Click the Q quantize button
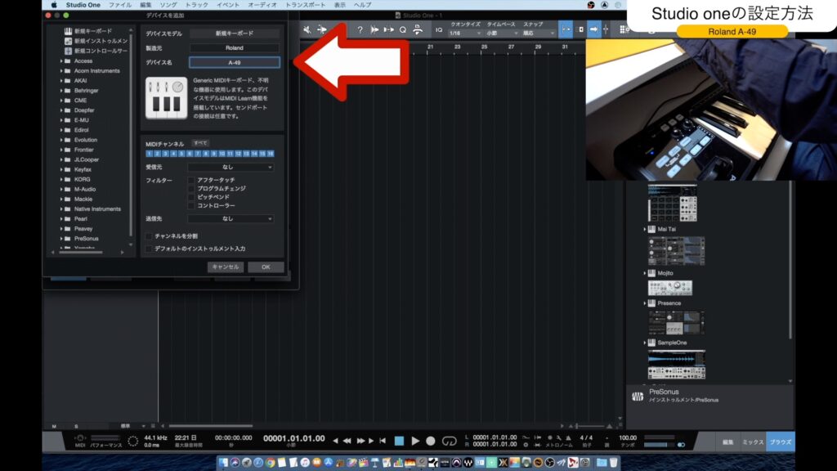This screenshot has height=471, width=837. tap(403, 30)
